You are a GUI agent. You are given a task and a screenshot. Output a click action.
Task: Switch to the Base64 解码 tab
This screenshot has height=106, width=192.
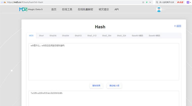tap(155, 36)
